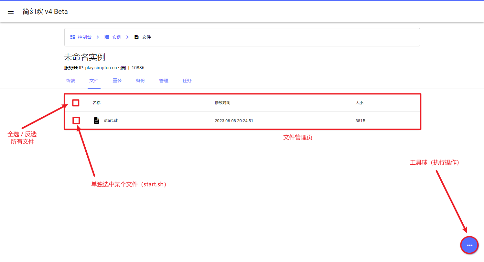Click the first breadcrumb chevron arrow

tap(98, 37)
